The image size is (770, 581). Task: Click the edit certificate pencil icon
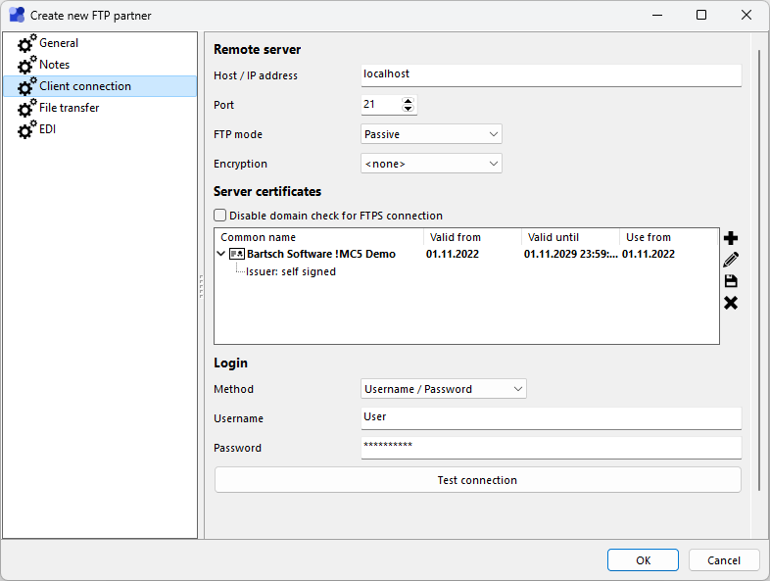(730, 260)
